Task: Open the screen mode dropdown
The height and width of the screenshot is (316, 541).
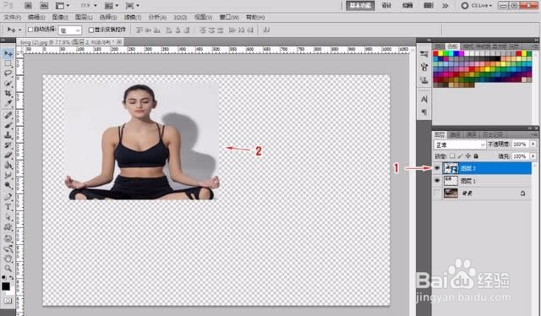Action: pos(132,6)
